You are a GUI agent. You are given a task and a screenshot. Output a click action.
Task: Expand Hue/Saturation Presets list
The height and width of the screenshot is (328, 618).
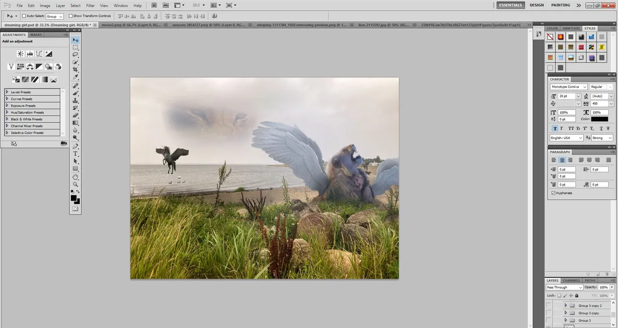7,112
